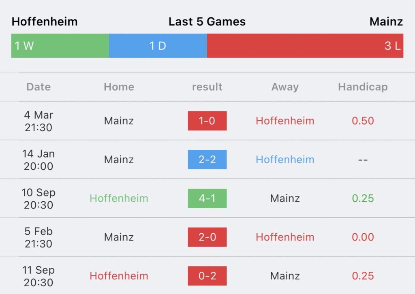The image size is (415, 294).
Task: Open the 0-2 result badge
Action: 207,276
